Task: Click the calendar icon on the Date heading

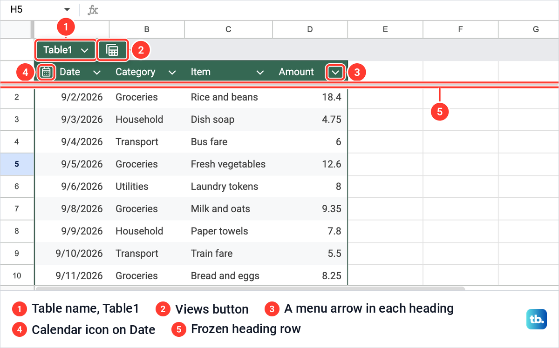Action: [46, 72]
